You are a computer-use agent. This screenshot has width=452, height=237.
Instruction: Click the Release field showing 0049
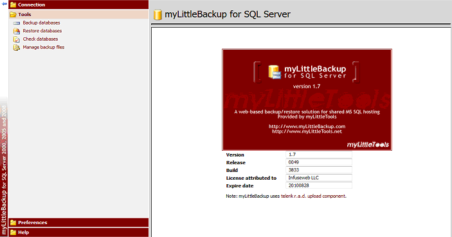click(x=319, y=162)
